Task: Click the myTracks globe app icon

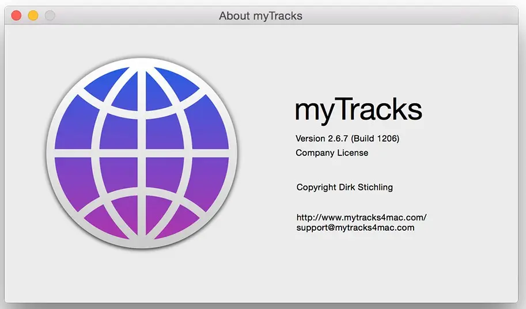Action: pos(142,153)
